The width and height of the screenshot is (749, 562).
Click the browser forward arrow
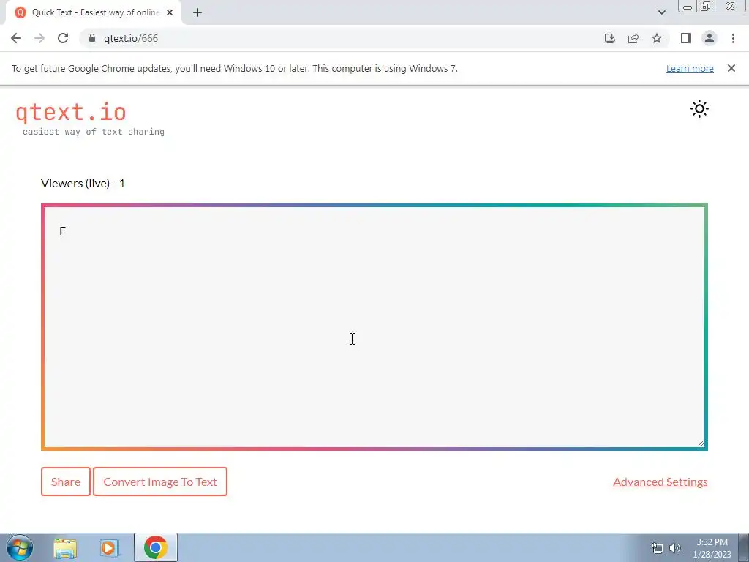tap(39, 38)
